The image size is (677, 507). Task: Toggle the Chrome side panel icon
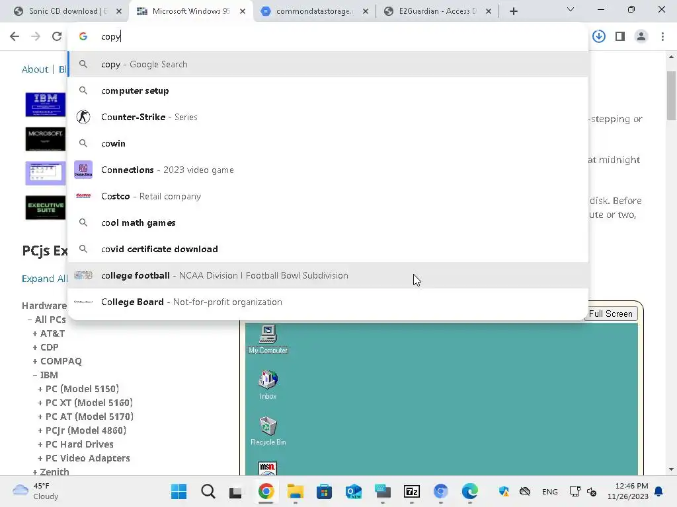click(x=620, y=37)
